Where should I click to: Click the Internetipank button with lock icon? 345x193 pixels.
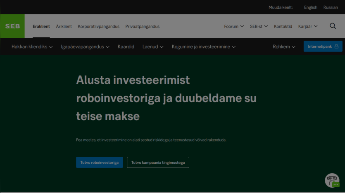pos(323,47)
